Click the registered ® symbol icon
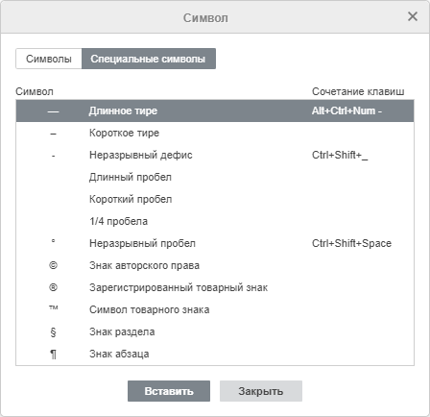430x417 pixels. (x=54, y=287)
